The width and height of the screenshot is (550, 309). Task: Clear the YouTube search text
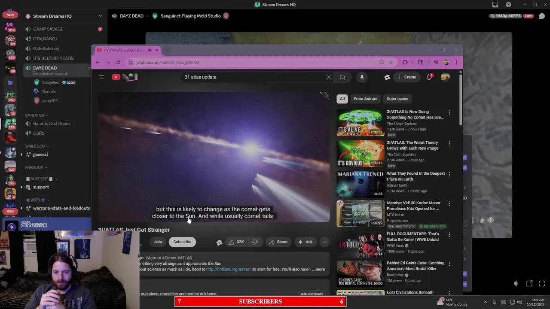329,77
